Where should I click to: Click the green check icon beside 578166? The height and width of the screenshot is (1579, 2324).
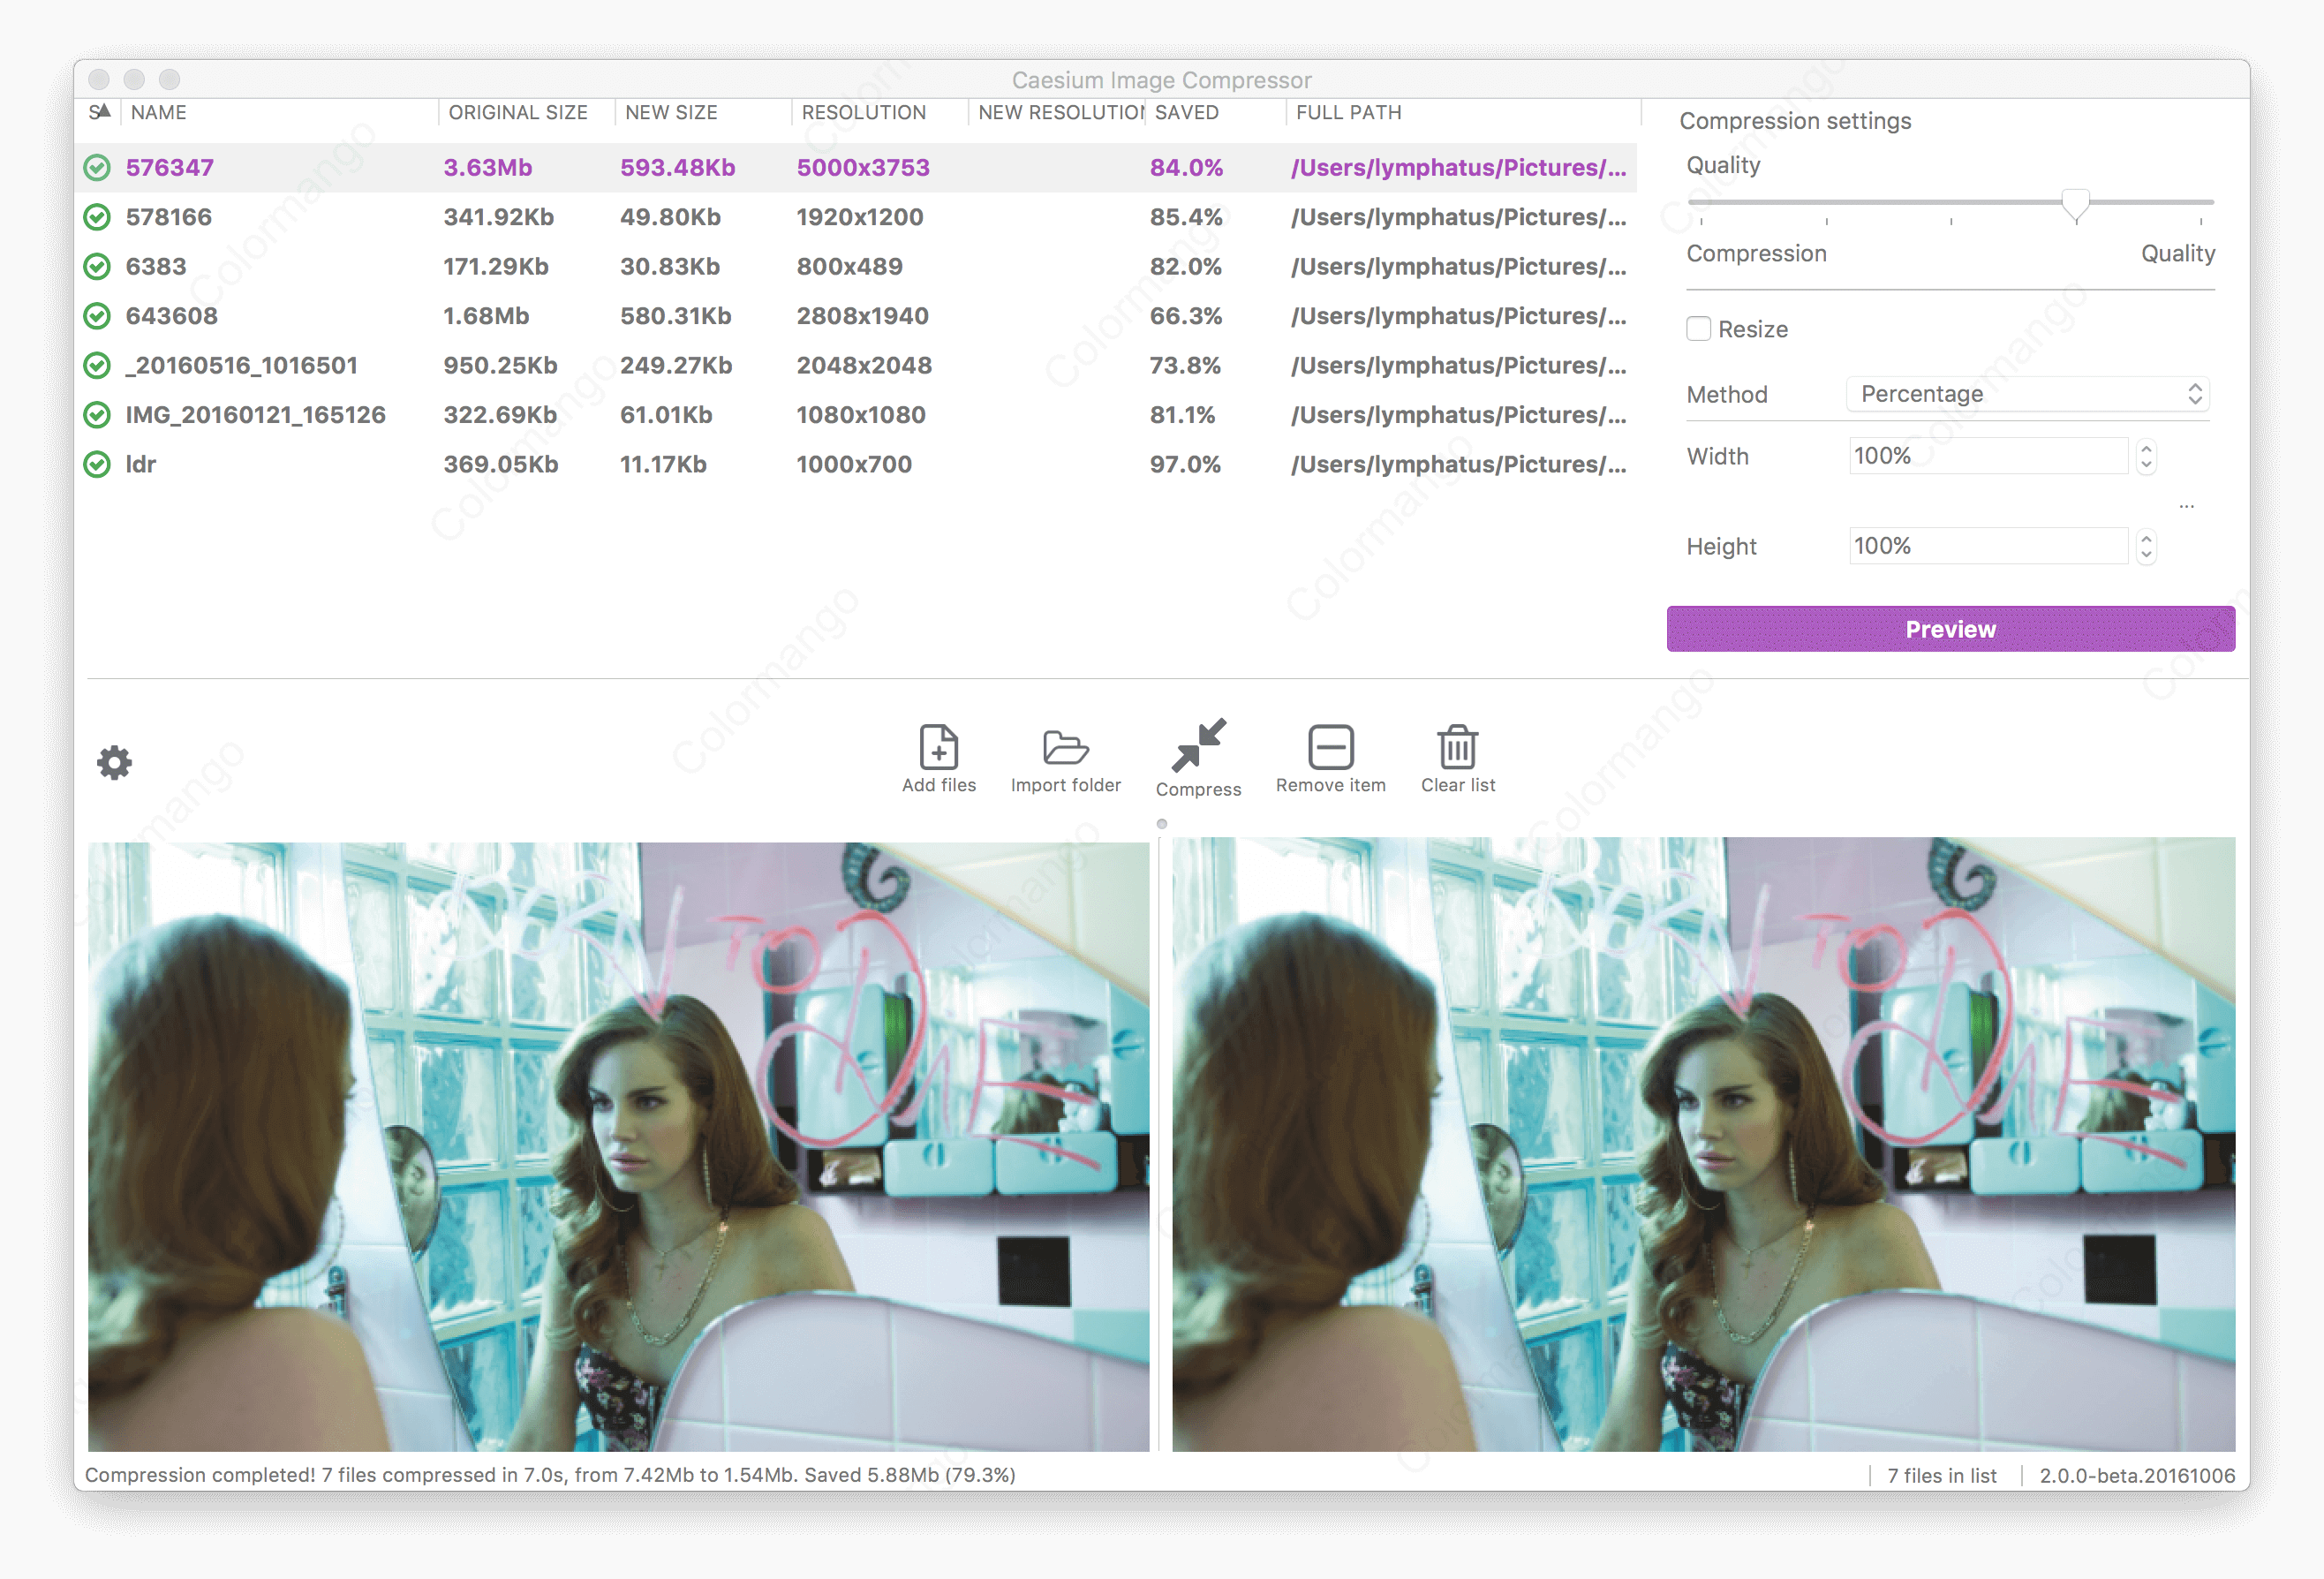click(97, 217)
